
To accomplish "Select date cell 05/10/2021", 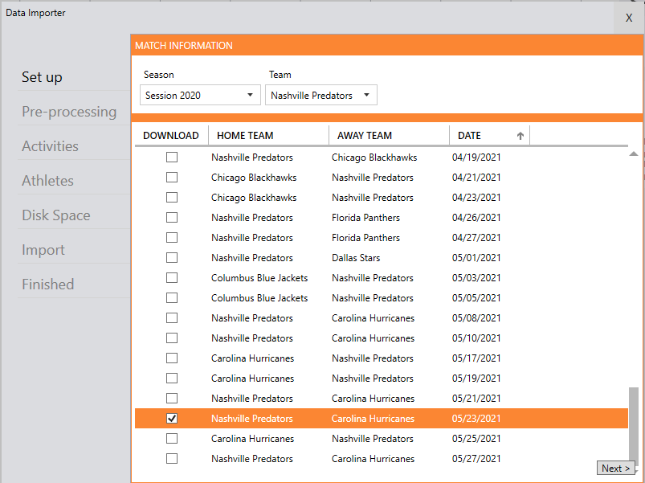I will click(476, 338).
